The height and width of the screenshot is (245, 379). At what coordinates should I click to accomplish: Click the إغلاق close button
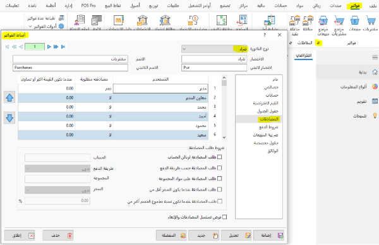(x=20, y=235)
